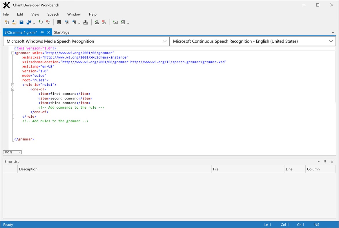Click the Ready status label
Viewport: 339px width, 228px height.
pyautogui.click(x=8, y=225)
